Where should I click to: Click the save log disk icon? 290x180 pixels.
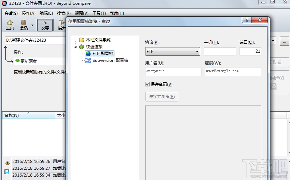(x=7, y=172)
